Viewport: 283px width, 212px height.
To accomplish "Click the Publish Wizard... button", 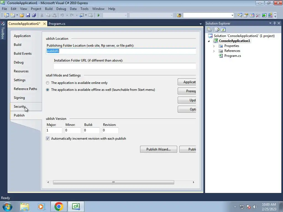I will pyautogui.click(x=158, y=149).
